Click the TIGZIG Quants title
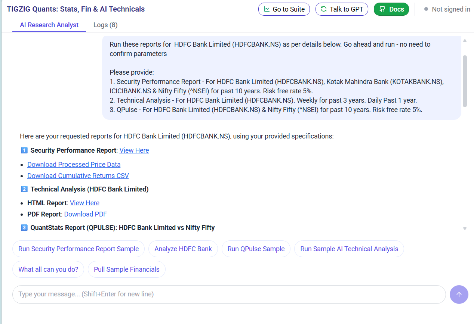Viewport: 474px width, 324px height. (76, 9)
